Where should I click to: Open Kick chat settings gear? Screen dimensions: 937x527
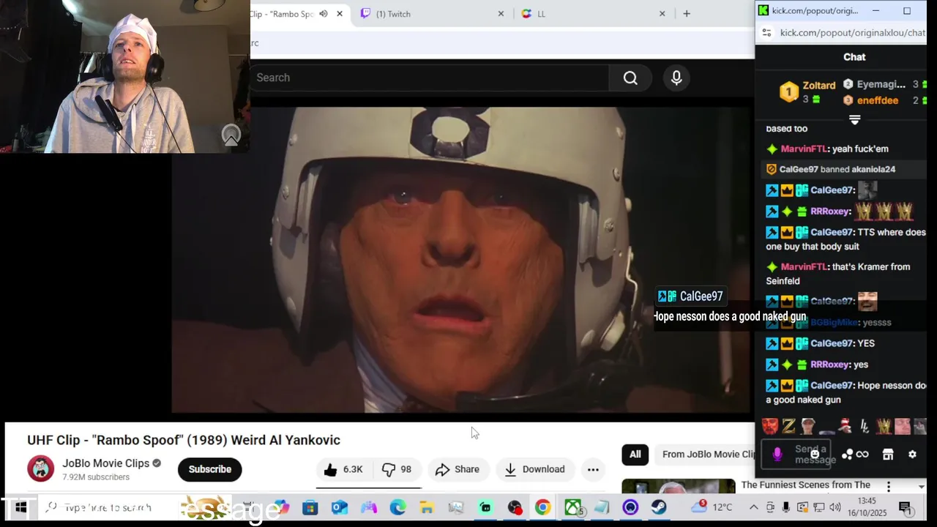912,455
